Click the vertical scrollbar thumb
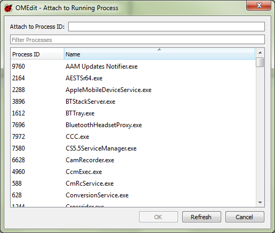The width and height of the screenshot is (275, 233). [260, 62]
